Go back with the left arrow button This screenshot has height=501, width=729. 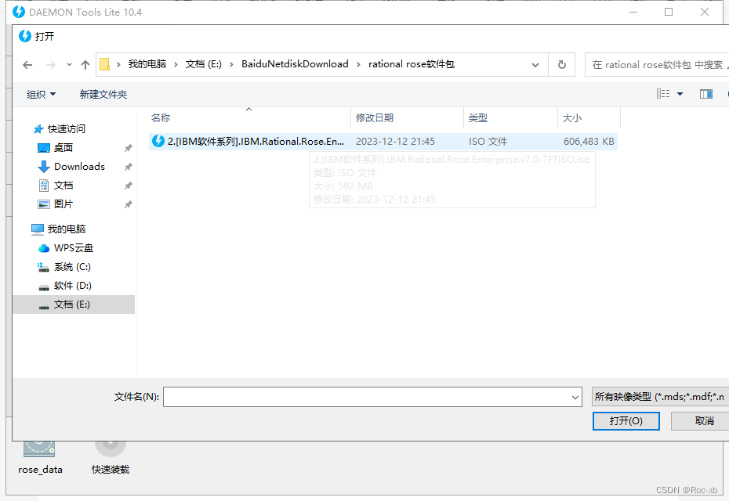pyautogui.click(x=27, y=65)
